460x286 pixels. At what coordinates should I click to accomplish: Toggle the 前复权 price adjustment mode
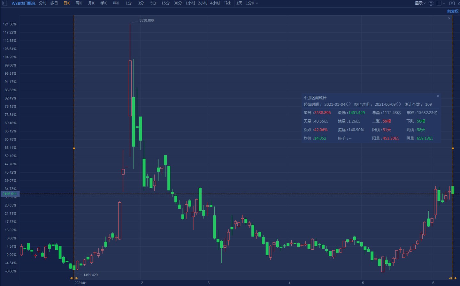pos(453,11)
